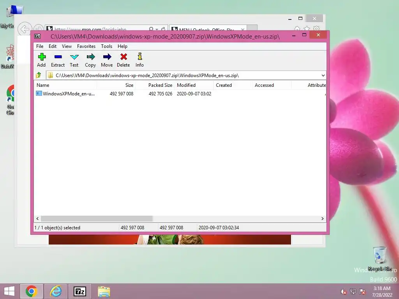Open Google Chrome from the taskbar
399x299 pixels.
coord(31,291)
